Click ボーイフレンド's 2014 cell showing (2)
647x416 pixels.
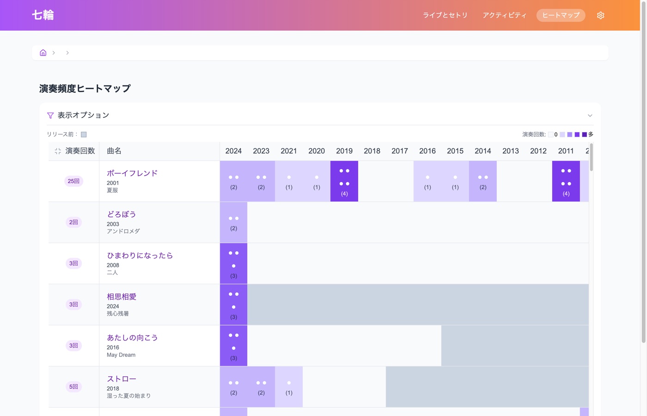(483, 181)
